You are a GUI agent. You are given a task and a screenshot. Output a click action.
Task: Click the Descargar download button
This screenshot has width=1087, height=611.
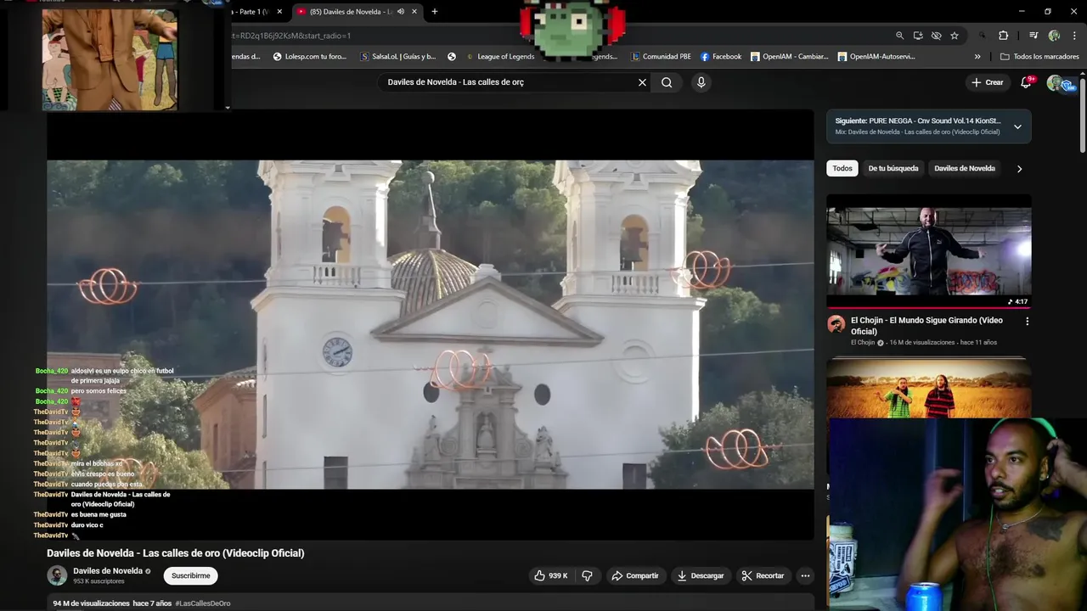[x=701, y=575]
